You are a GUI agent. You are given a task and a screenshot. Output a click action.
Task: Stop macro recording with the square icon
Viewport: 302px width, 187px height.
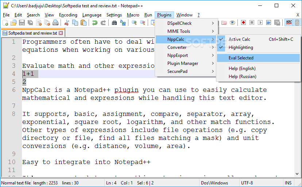[252, 23]
